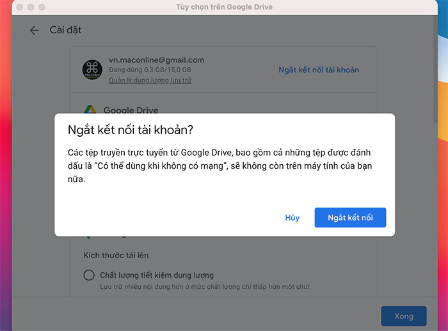The image size is (448, 331).
Task: Click the dialog title "Ngắt kết nối tài khoản?"
Action: (x=131, y=130)
